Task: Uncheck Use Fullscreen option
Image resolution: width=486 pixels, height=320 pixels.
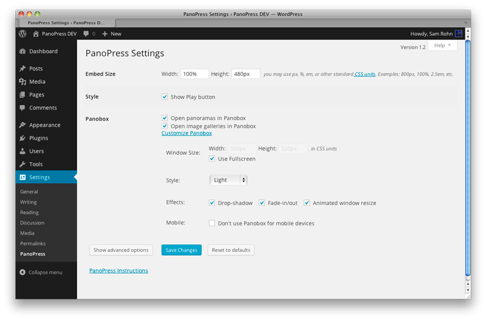Action: pos(212,159)
